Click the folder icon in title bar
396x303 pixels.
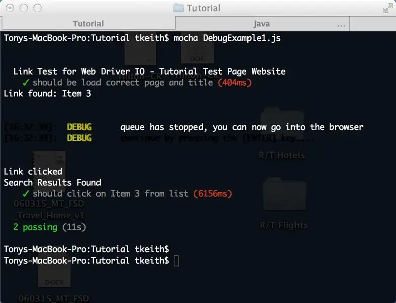[179, 8]
